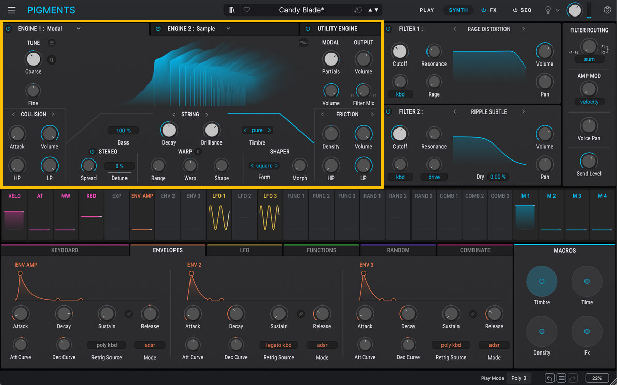Click the master volume knob at top right
Screen dimensions: 617x385
(575, 10)
